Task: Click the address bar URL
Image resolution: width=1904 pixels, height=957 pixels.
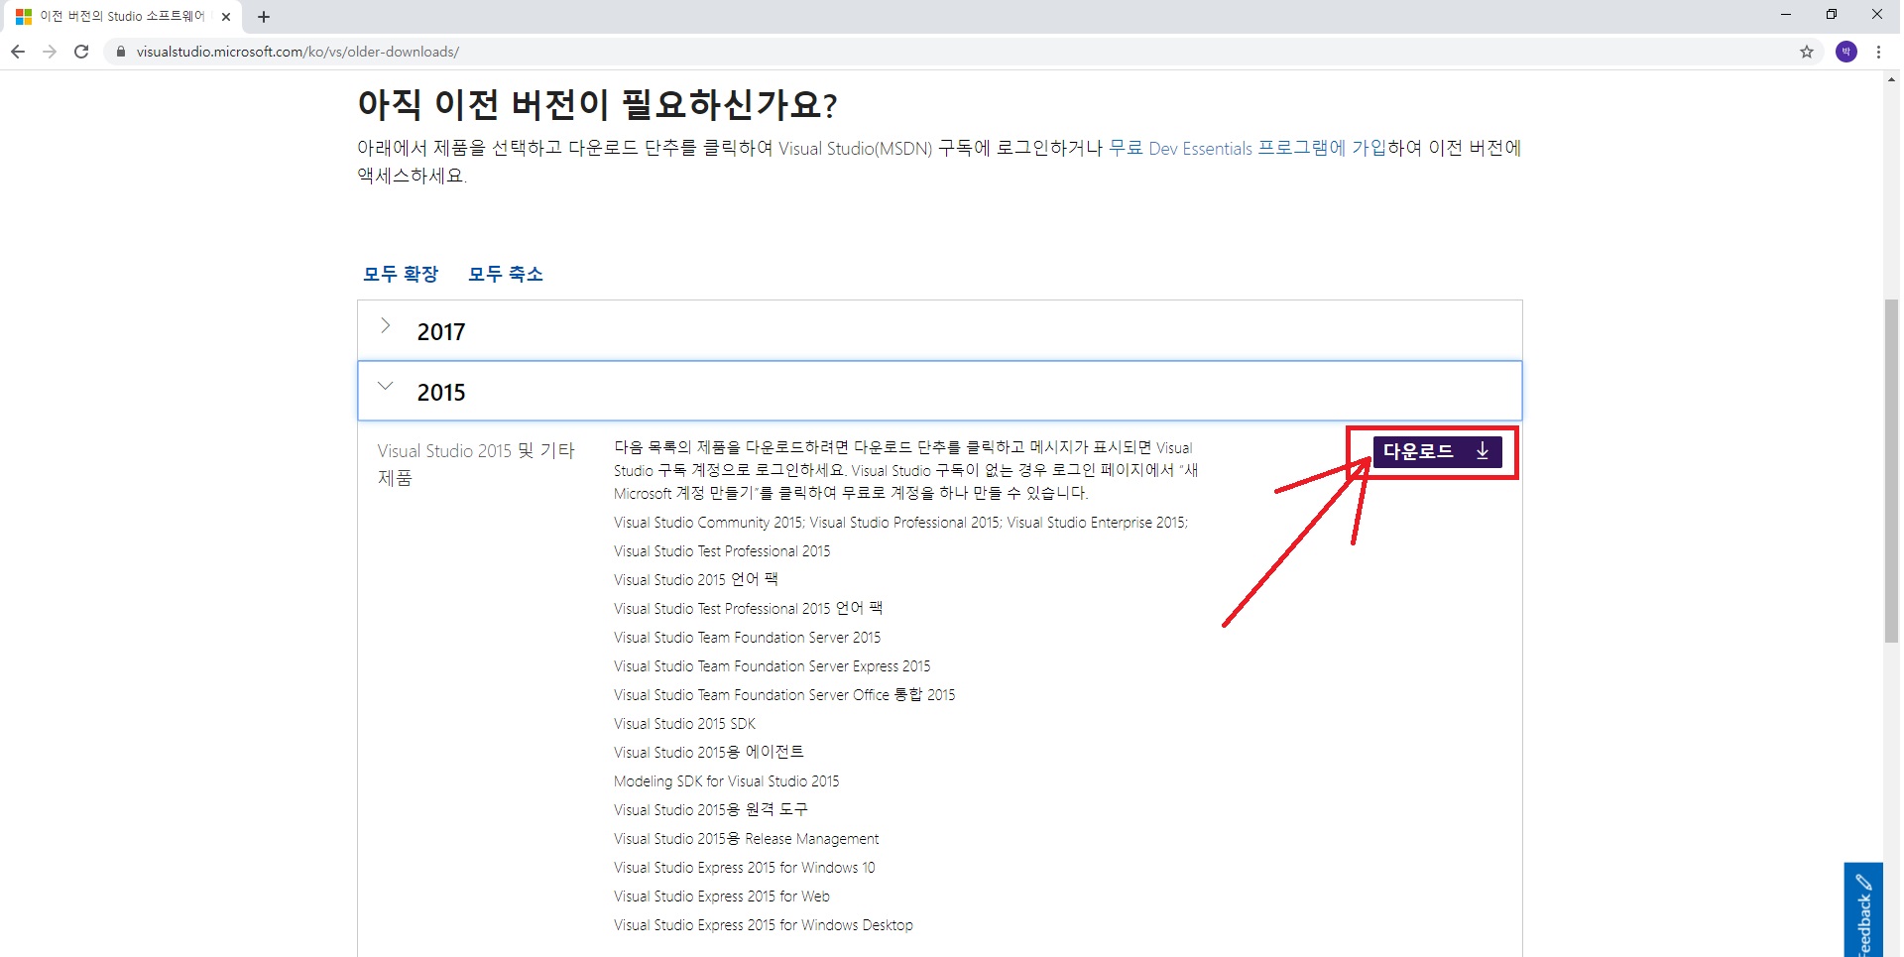Action: 297,52
